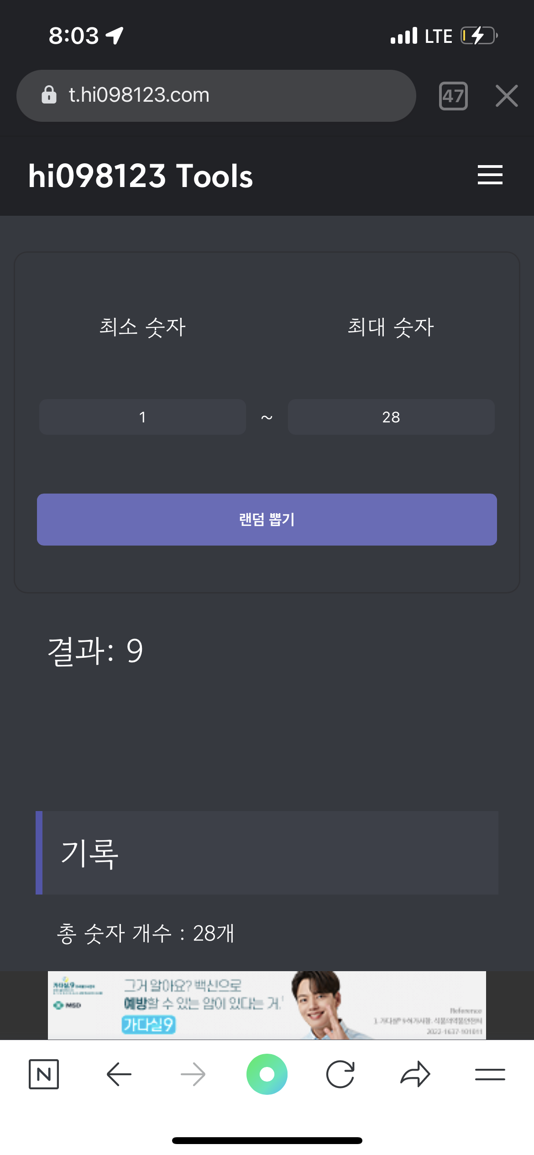Tap the 결과: 9 result text
The height and width of the screenshot is (1155, 534).
point(95,651)
